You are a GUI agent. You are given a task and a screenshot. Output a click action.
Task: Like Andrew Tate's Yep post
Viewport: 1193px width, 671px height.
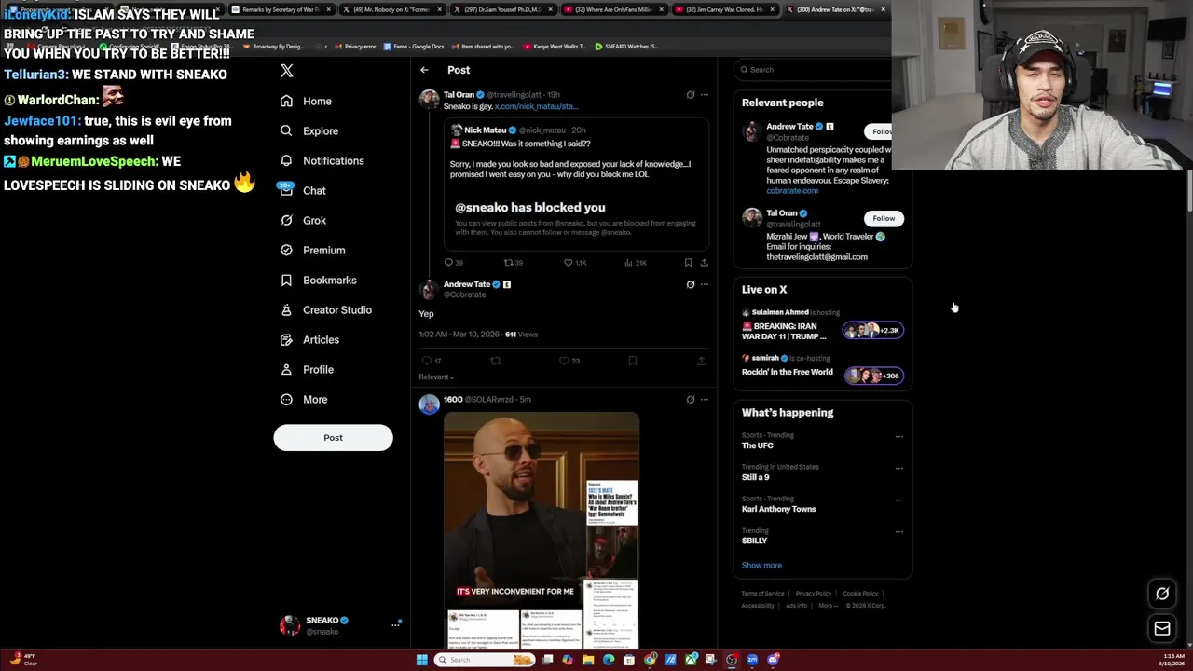[569, 361]
